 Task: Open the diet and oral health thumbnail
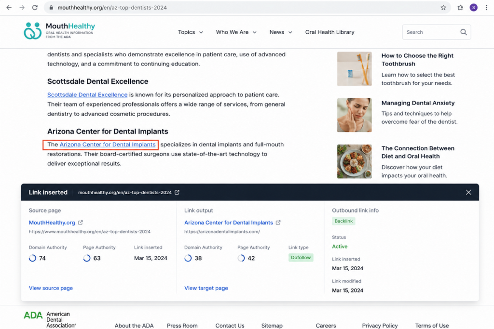354,161
